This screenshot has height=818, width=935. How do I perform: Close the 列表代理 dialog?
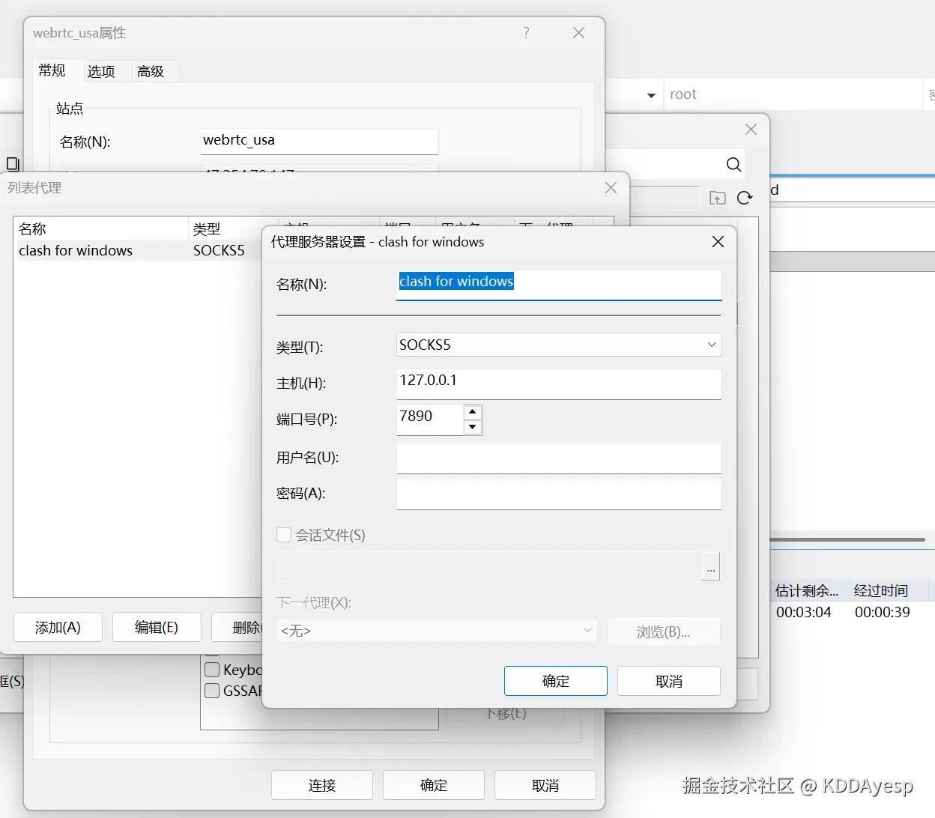pyautogui.click(x=611, y=188)
